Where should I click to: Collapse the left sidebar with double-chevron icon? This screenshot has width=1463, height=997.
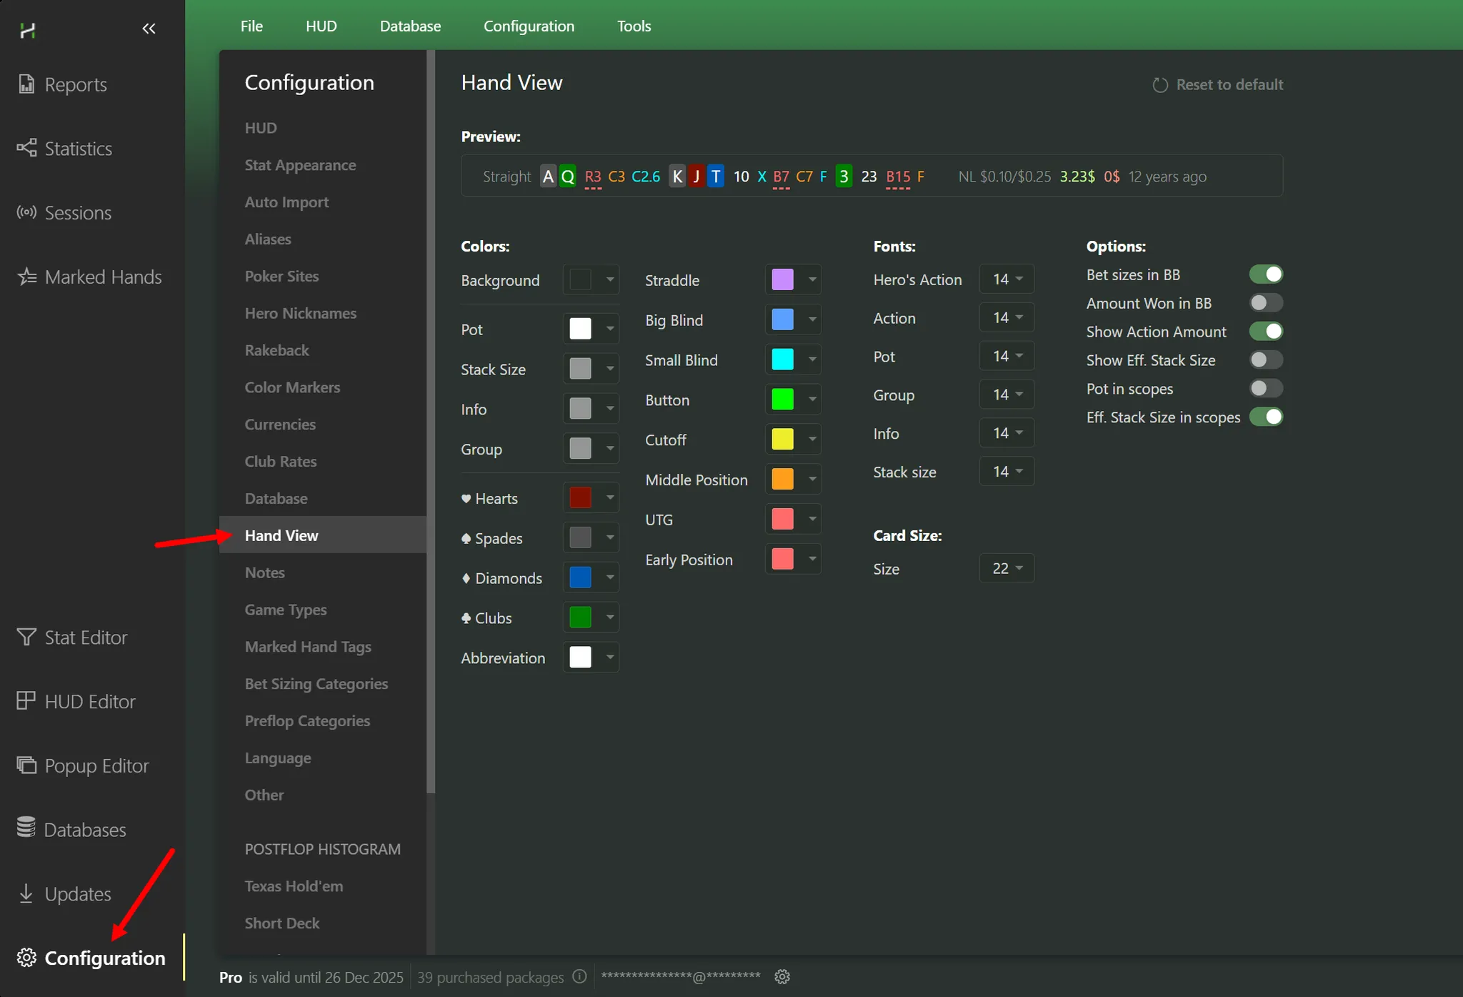[149, 29]
